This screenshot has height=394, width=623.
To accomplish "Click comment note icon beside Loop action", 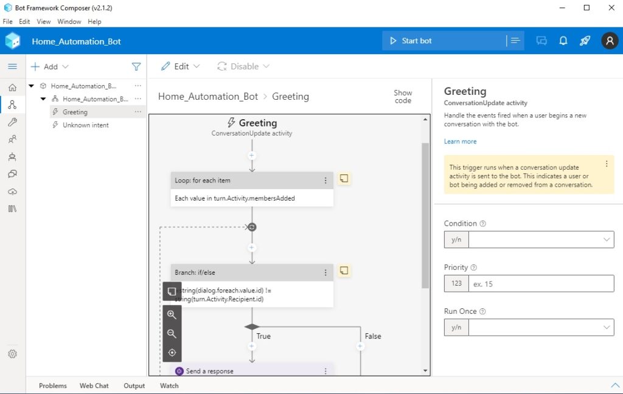I will click(x=344, y=179).
